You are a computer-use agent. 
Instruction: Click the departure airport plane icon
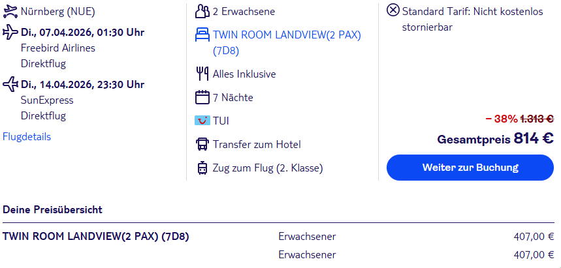10,11
